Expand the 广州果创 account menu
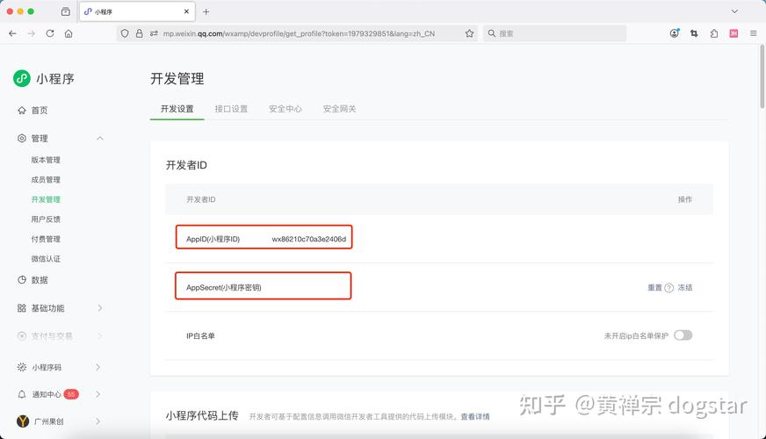The image size is (766, 439). pos(98,421)
